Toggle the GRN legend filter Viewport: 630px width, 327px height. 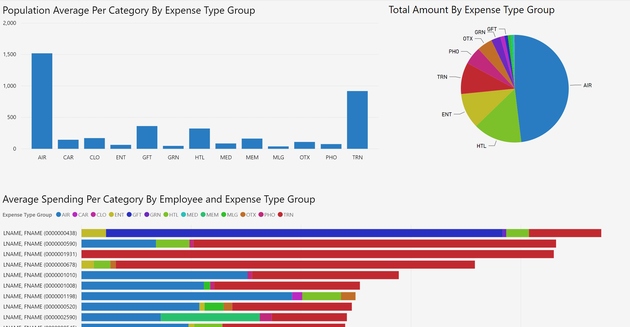coord(147,215)
